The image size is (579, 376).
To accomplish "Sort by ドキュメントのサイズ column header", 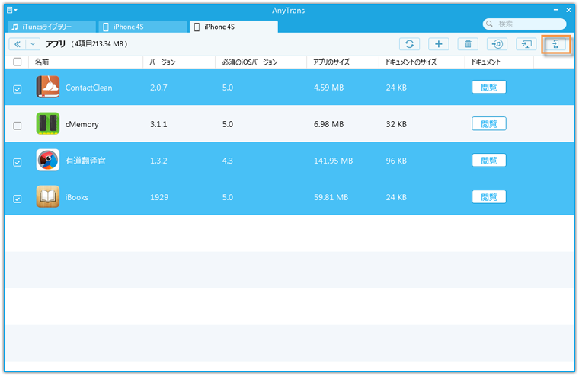I will point(422,62).
